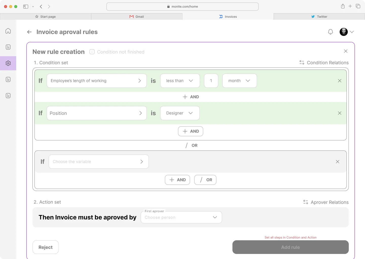Select the settings gear in sidebar

coord(8,63)
